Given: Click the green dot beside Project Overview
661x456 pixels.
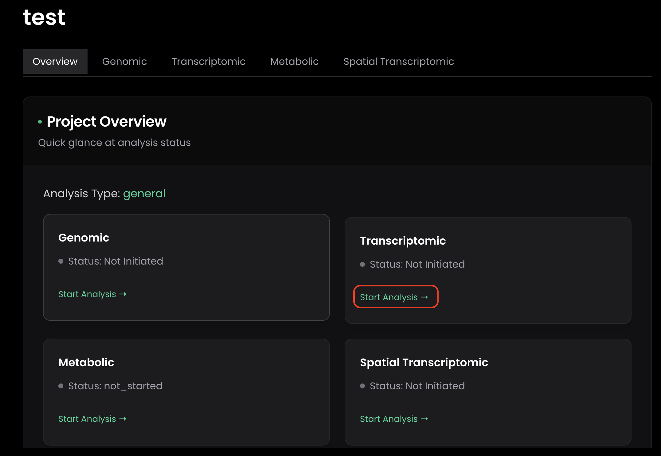Looking at the screenshot, I should click(x=40, y=122).
